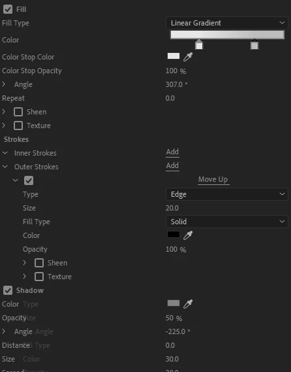Open the Linear Gradient fill type dropdown

227,23
